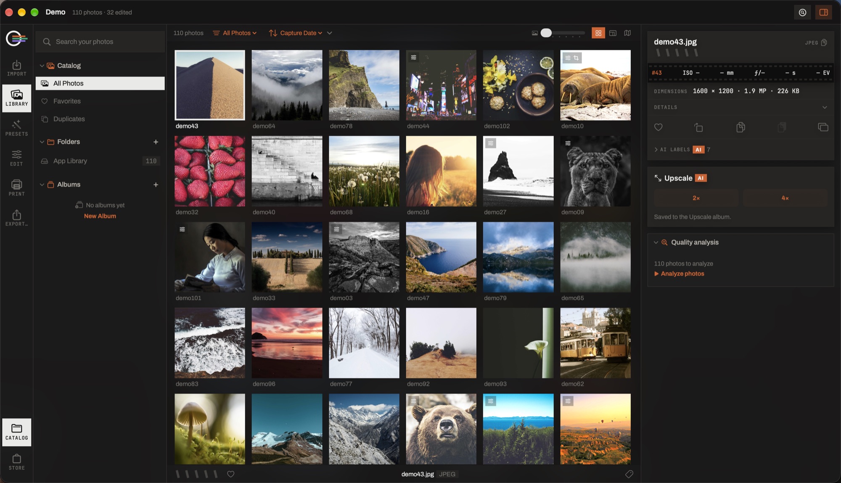
Task: Select All Photos in catalog
Action: [x=100, y=83]
